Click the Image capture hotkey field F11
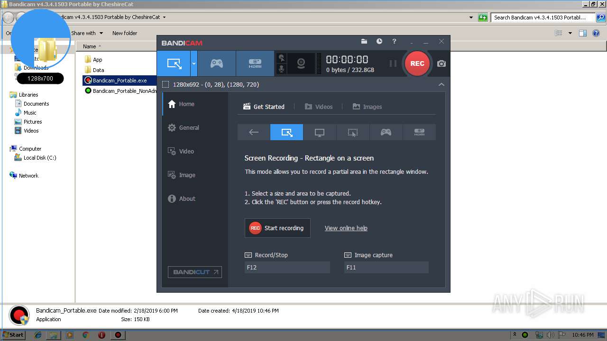This screenshot has width=607, height=341. pos(386,267)
